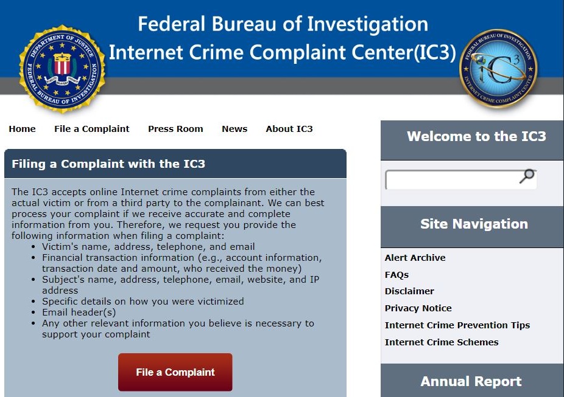View the Disclaimer page link

409,291
